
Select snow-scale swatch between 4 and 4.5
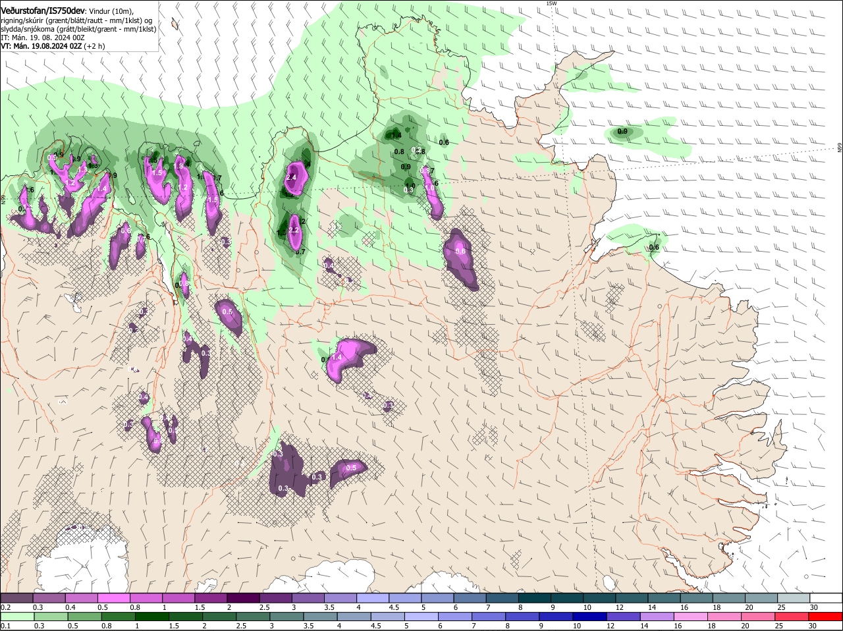(x=373, y=597)
